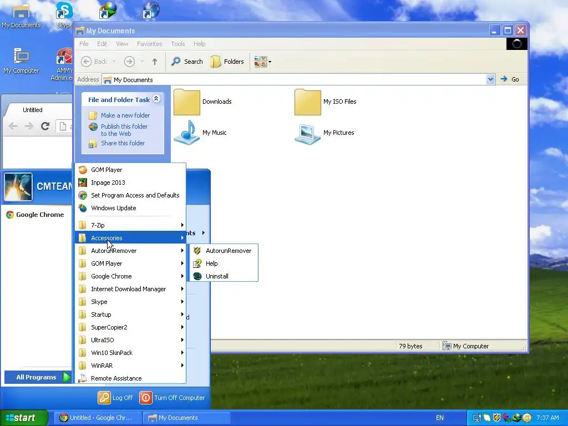The image size is (568, 426).
Task: Click the Search toolbar button in My Documents
Action: click(x=187, y=62)
